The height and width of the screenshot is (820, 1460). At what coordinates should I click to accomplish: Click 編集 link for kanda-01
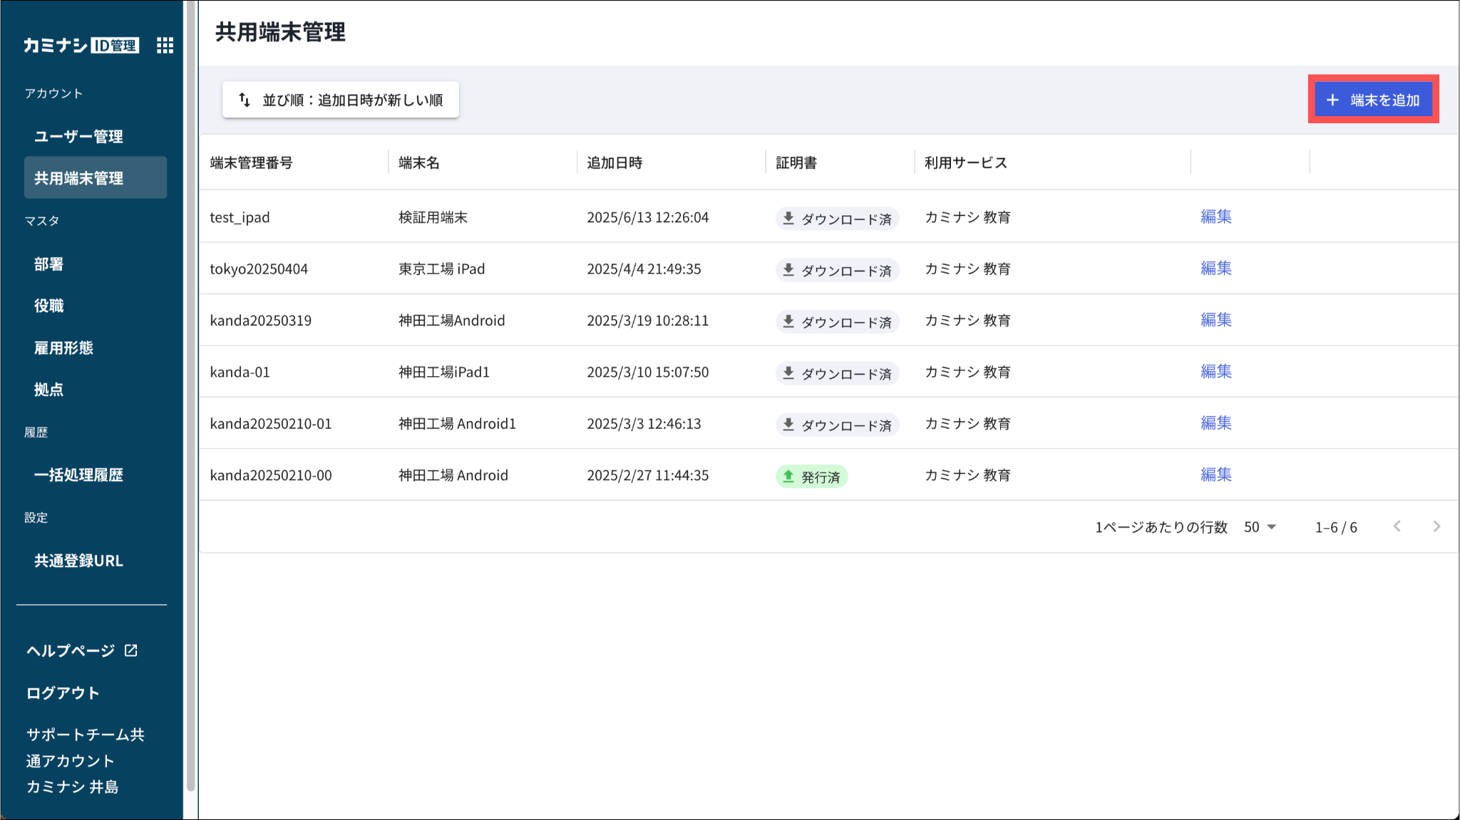[1215, 371]
